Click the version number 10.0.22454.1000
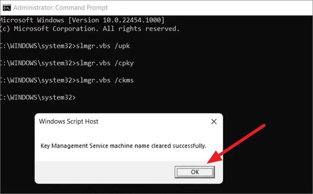Viewport: 313px width, 194px height. click(x=132, y=20)
